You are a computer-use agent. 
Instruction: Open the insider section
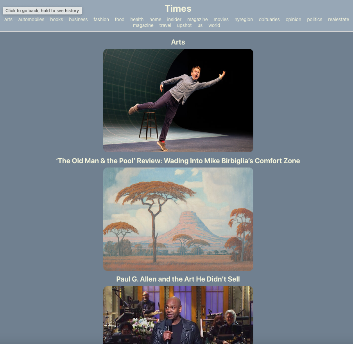point(174,20)
